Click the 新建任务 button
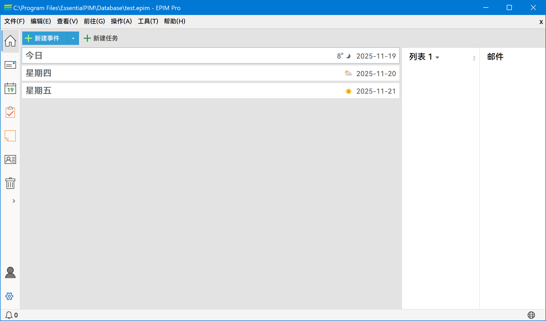This screenshot has height=321, width=546. coord(101,38)
